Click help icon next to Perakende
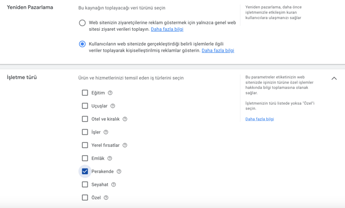The height and width of the screenshot is (208, 345). [x=119, y=172]
